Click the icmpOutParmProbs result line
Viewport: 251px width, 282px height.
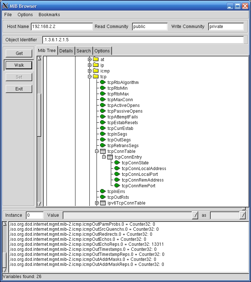click(82, 224)
